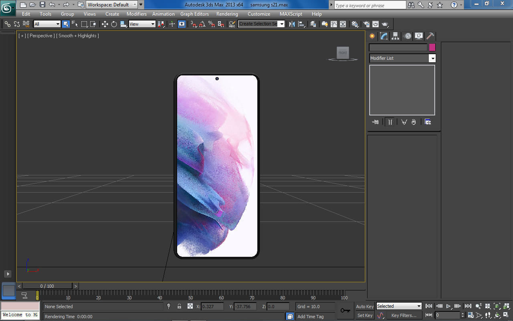Toggle 3D Snaps

tap(194, 24)
